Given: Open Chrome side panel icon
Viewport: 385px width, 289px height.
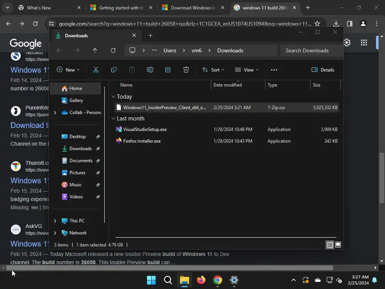Looking at the screenshot, I should (350, 24).
